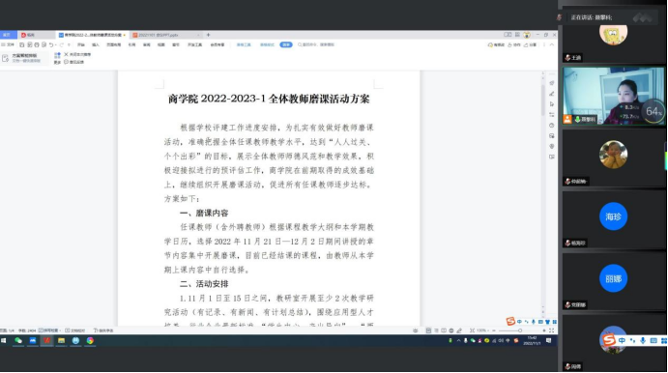This screenshot has height=373, width=668.
Task: Collapse the ribbon with the chevron arrow
Action: [552, 44]
